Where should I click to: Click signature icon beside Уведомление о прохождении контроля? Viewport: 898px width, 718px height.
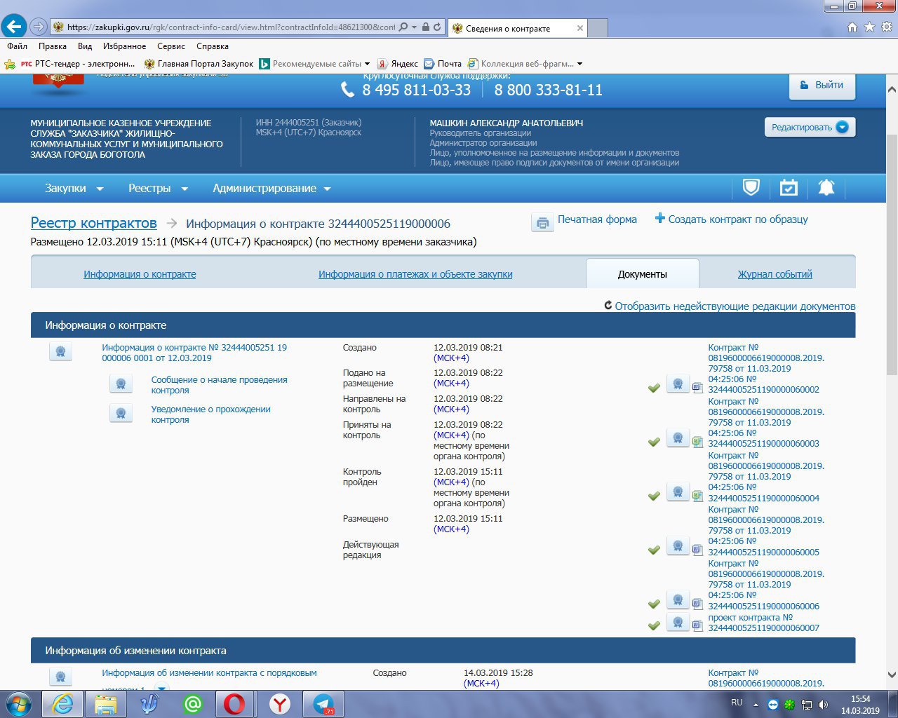[x=121, y=413]
